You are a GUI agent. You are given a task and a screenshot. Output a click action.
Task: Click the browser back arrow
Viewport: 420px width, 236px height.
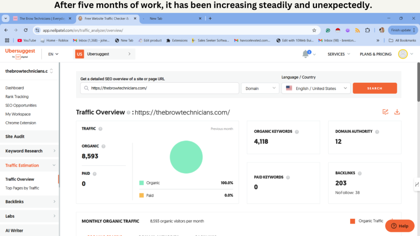tap(6, 30)
